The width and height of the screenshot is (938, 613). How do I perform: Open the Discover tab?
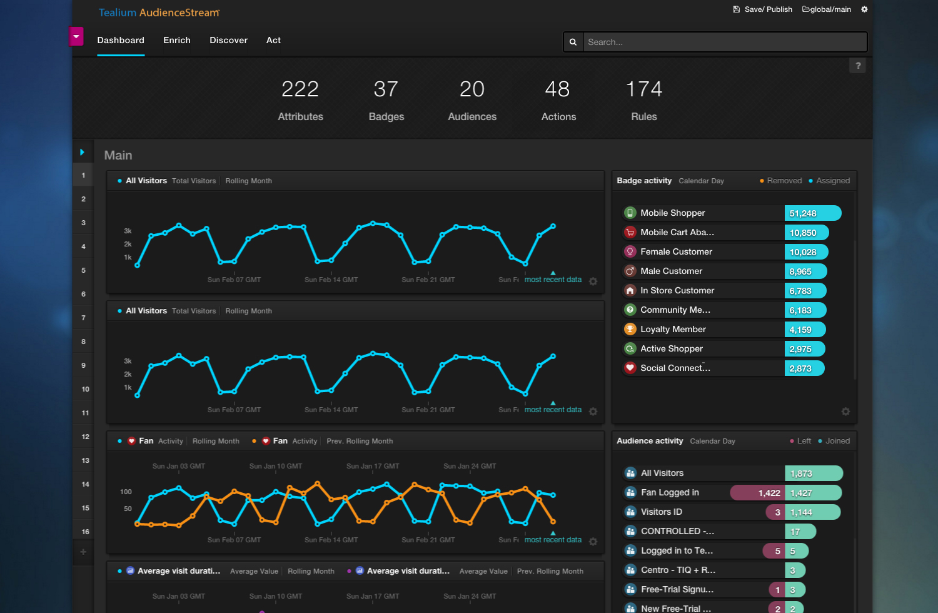coord(228,40)
